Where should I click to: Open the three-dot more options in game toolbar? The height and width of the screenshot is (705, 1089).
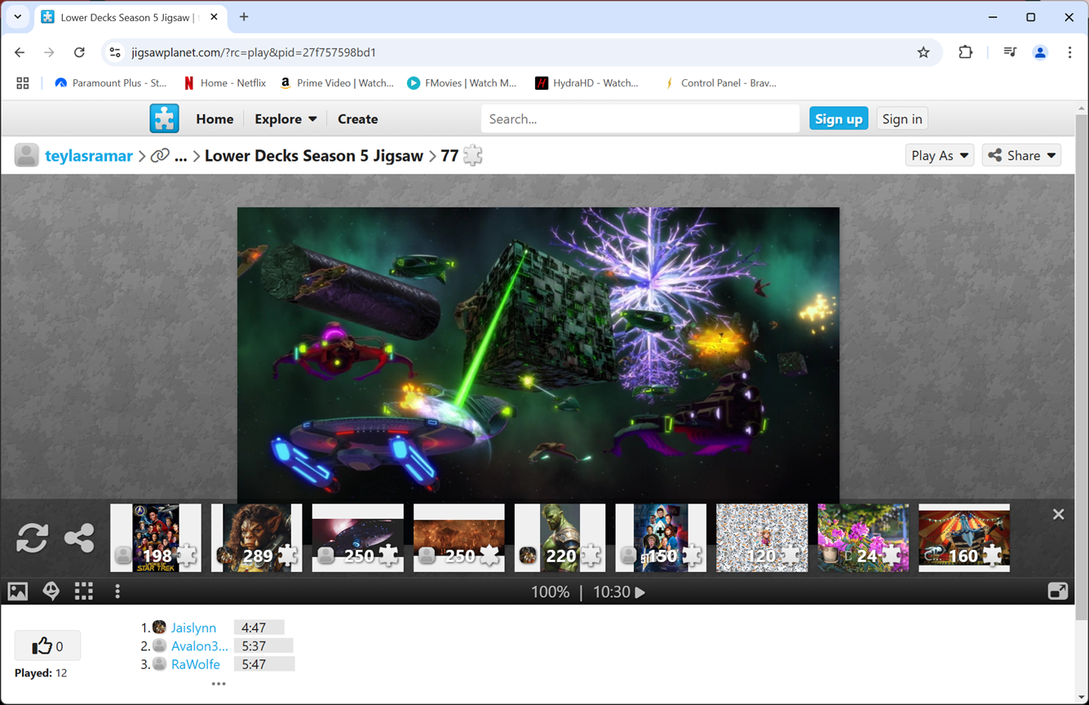click(x=117, y=592)
